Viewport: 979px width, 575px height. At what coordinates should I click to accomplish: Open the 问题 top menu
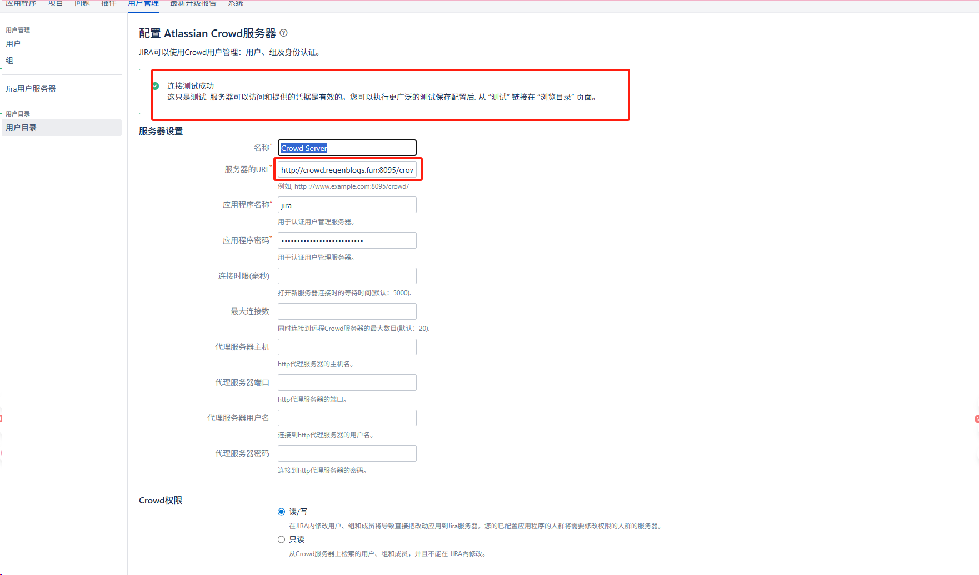(82, 3)
